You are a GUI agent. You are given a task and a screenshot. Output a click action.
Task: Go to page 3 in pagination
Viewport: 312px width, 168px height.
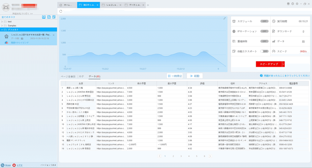click(x=181, y=156)
